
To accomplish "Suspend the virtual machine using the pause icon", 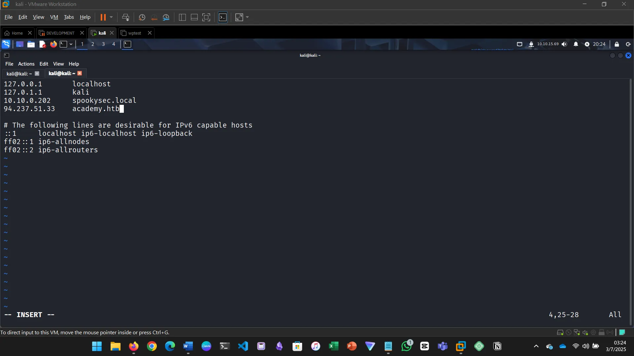I will pyautogui.click(x=103, y=17).
